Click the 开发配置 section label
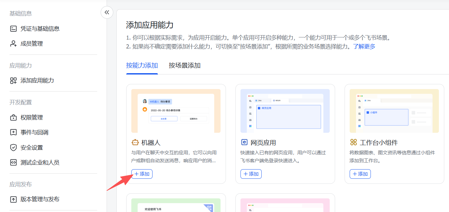 [21, 102]
